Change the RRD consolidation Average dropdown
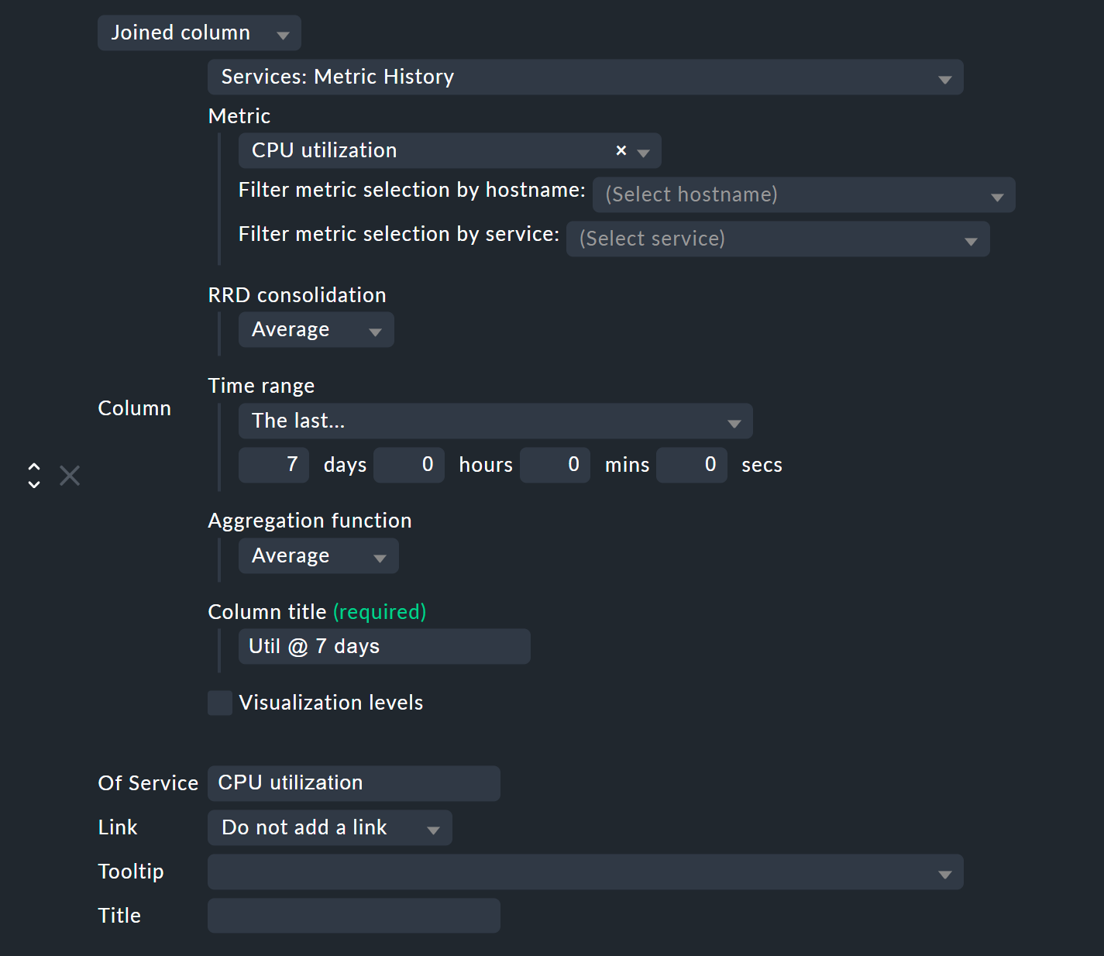Image resolution: width=1104 pixels, height=956 pixels. (315, 329)
